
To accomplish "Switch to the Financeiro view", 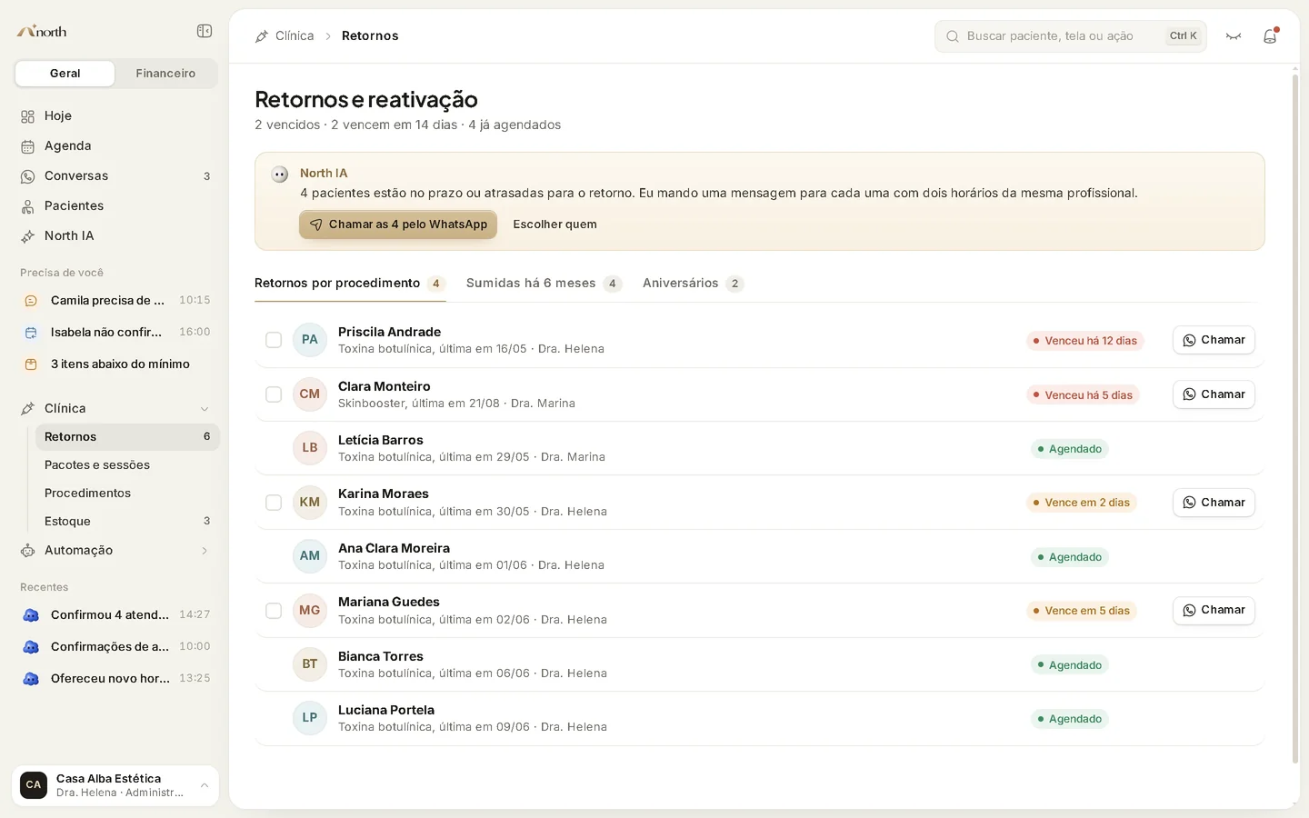I will pyautogui.click(x=165, y=74).
